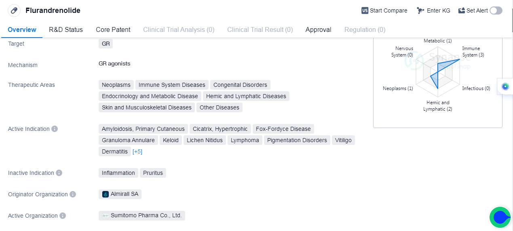Toggle the Set Alert switch
Image resolution: width=513 pixels, height=231 pixels.
496,10
